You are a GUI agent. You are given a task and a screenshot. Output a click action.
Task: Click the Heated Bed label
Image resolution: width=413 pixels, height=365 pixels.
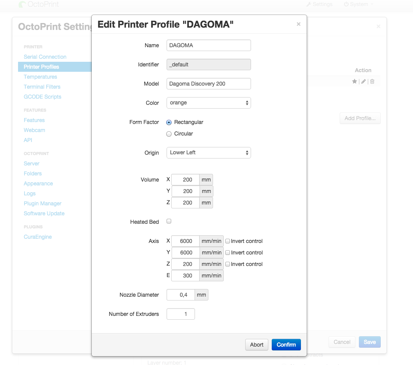(x=144, y=222)
